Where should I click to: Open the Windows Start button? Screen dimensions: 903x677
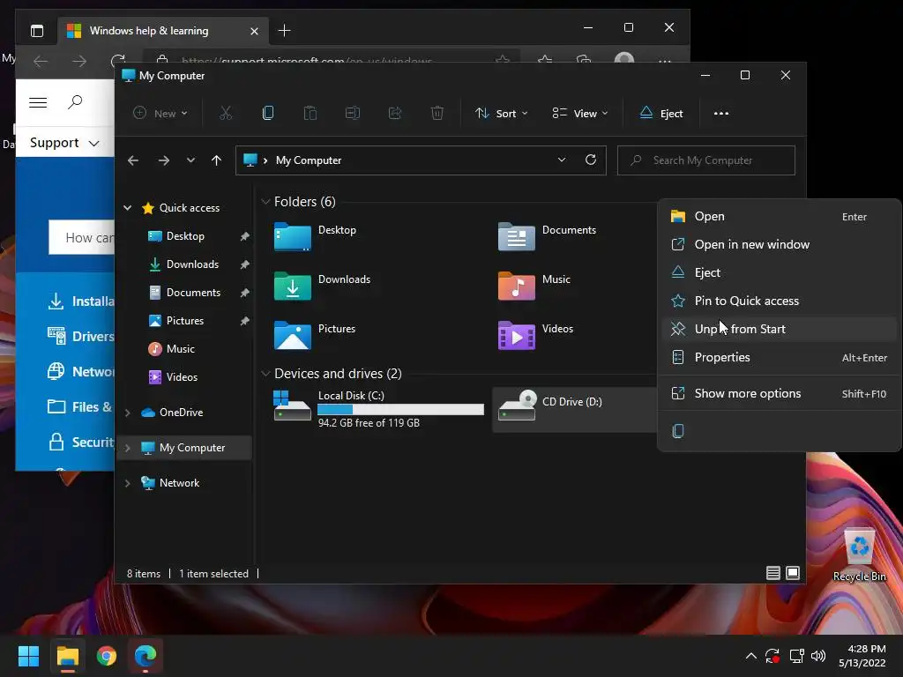point(28,656)
